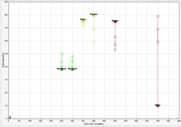The width and height of the screenshot is (181, 127).
Task: Pick the yellow Pigeon data marker
Action: [x=94, y=15]
